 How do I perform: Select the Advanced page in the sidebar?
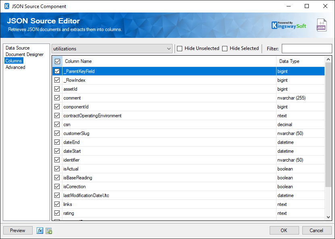[x=15, y=67]
